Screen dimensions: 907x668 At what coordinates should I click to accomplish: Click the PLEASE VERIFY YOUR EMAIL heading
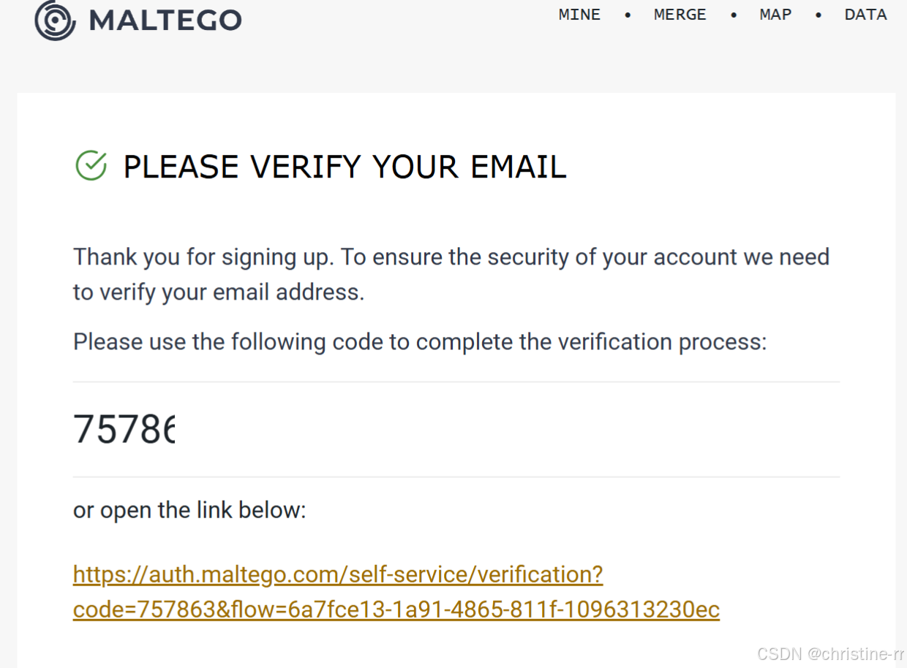coord(345,167)
